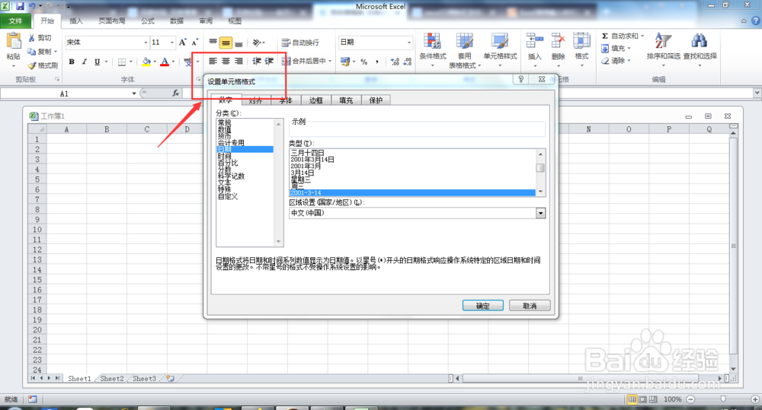Toggle top vertical alignment

(213, 43)
